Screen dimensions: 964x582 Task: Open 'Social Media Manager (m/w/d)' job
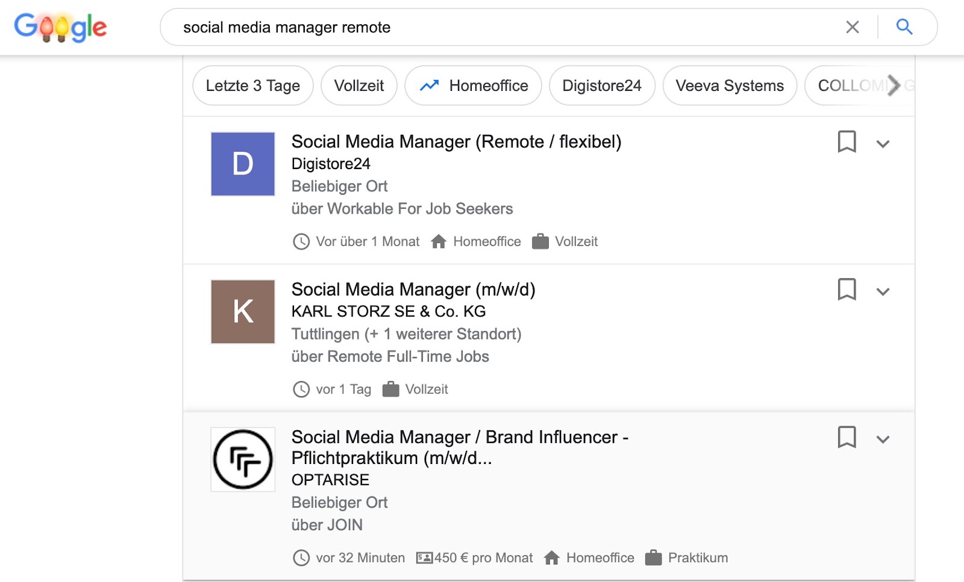point(413,289)
